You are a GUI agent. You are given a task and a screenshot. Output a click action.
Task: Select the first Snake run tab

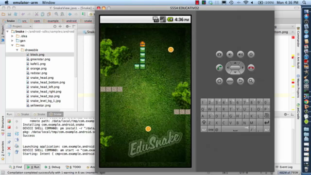coord(23,114)
